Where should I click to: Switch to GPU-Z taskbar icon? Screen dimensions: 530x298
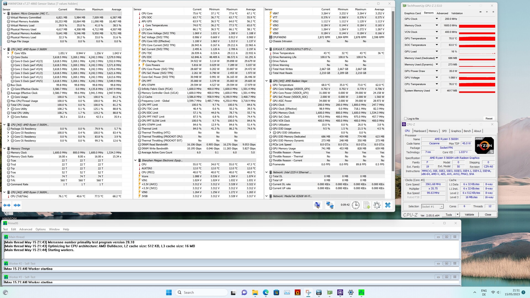point(330,292)
